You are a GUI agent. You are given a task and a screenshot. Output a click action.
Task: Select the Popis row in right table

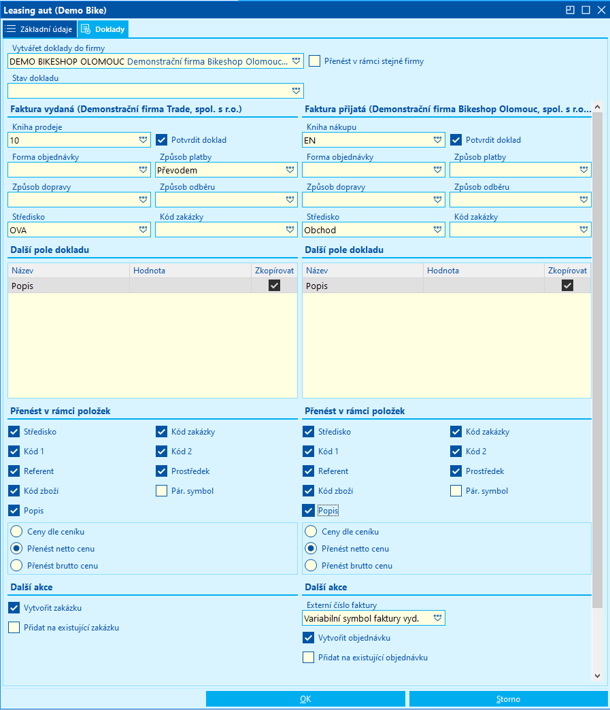[x=447, y=286]
